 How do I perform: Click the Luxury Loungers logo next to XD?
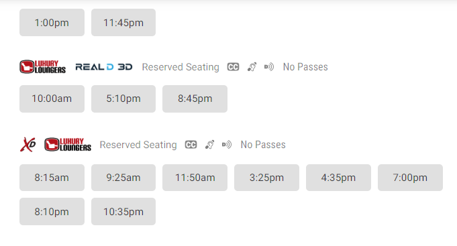point(68,144)
